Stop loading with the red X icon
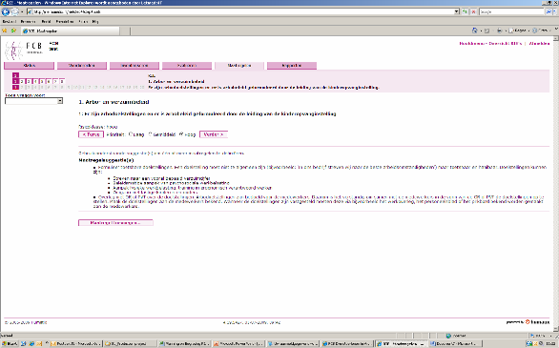 coord(473,11)
